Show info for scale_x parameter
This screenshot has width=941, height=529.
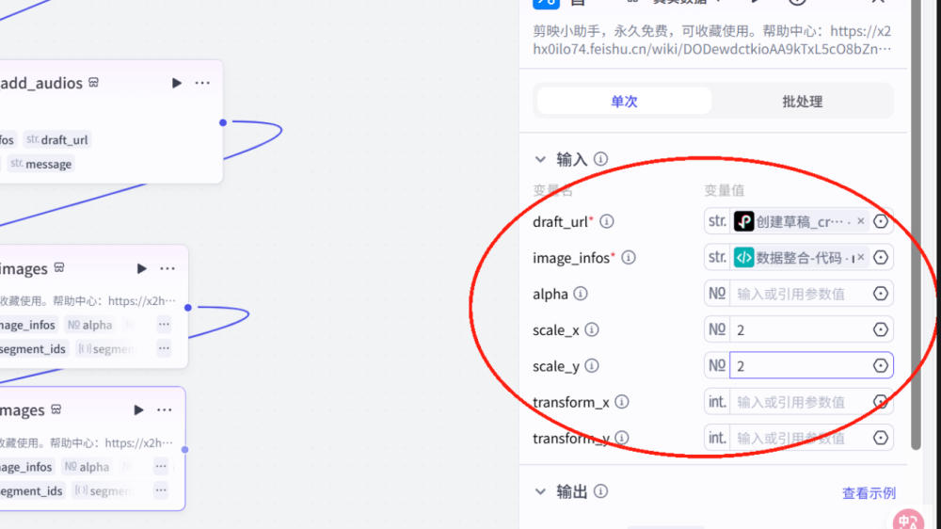pyautogui.click(x=592, y=329)
